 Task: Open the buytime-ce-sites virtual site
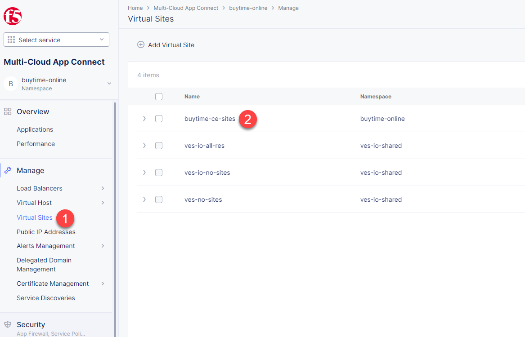pos(210,119)
